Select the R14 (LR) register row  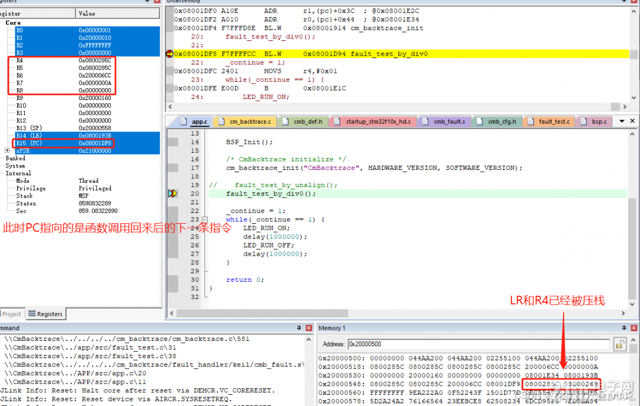click(87, 136)
